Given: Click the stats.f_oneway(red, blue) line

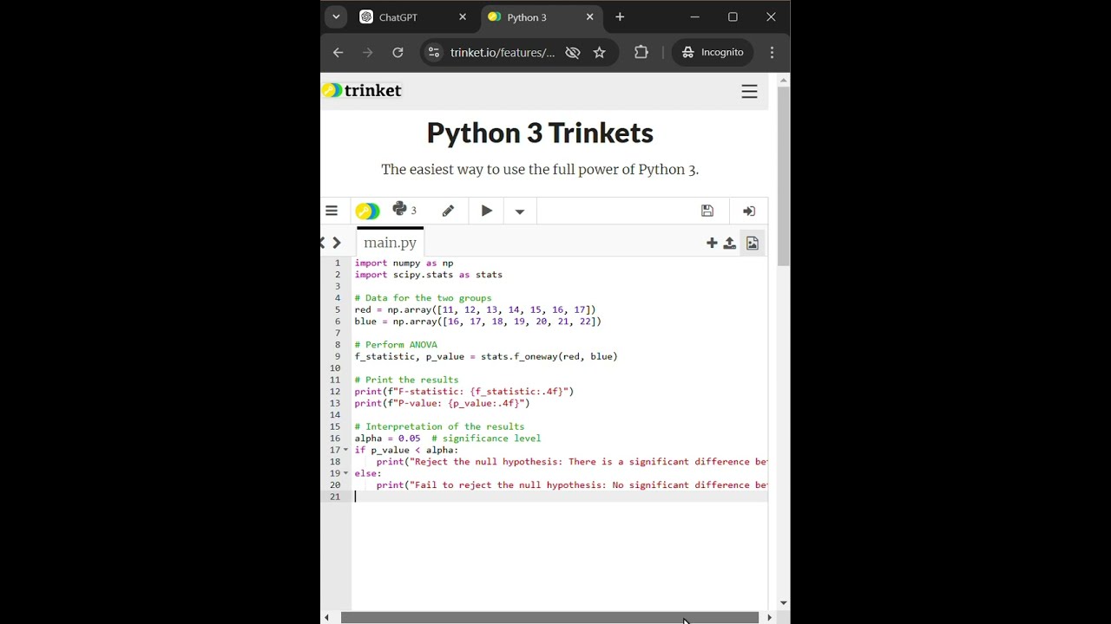Looking at the screenshot, I should pyautogui.click(x=486, y=356).
